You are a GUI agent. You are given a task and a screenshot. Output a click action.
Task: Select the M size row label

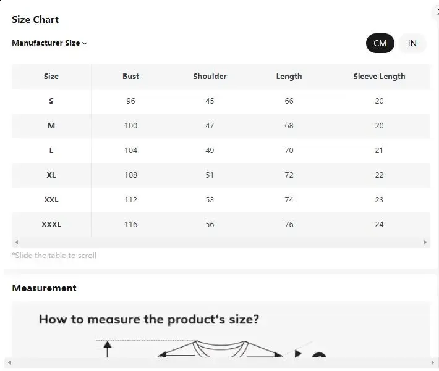pos(51,126)
